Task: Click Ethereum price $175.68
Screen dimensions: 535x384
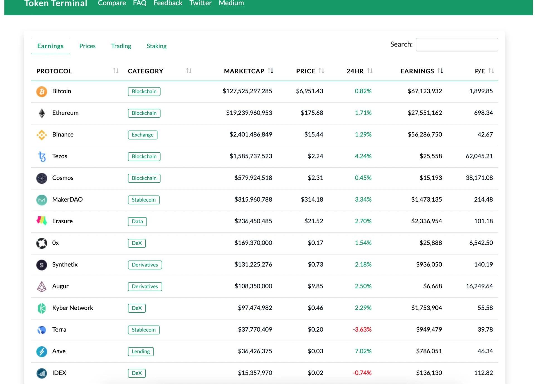Action: pos(312,113)
